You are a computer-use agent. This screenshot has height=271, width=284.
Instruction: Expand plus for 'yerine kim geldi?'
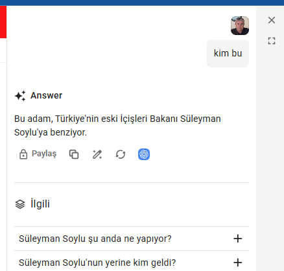[238, 263]
